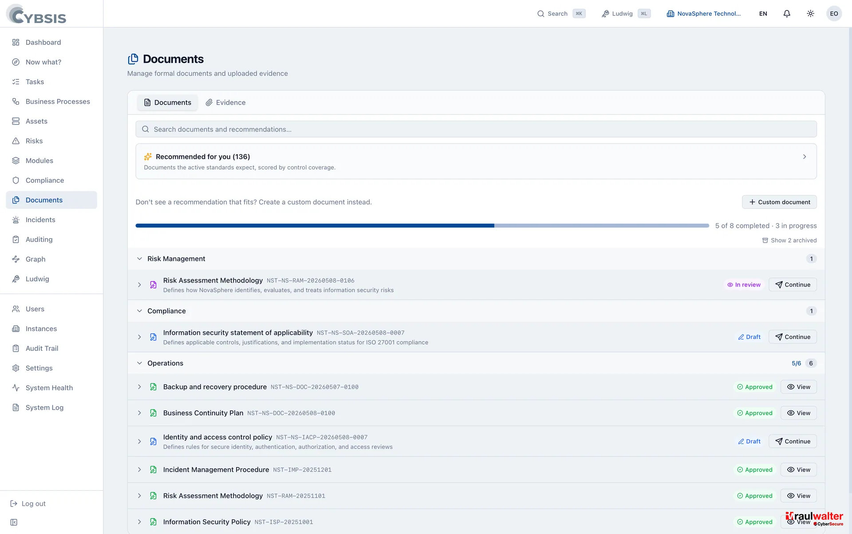
Task: Click the Auditing clipboard icon
Action: point(16,240)
